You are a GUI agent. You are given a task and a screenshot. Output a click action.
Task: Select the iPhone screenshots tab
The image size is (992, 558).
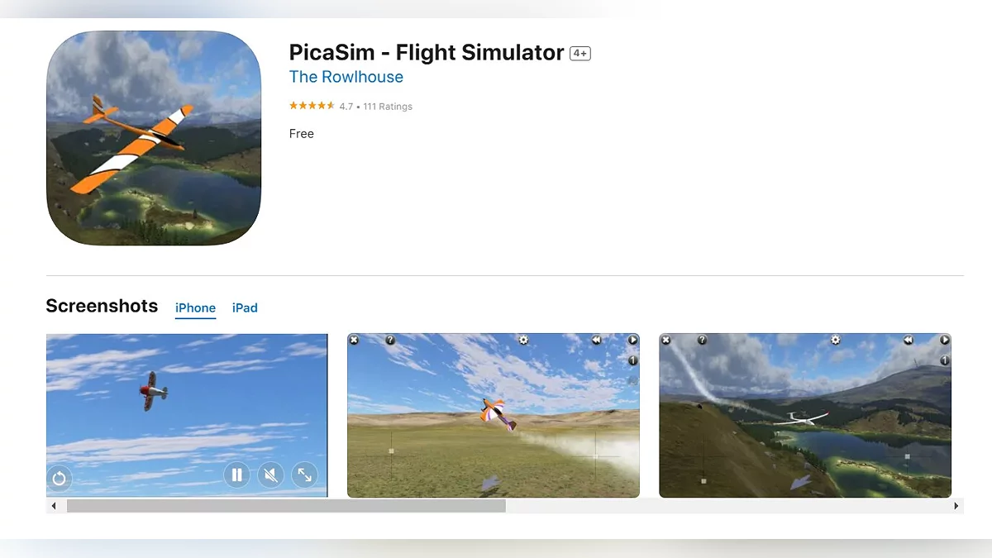pos(196,308)
